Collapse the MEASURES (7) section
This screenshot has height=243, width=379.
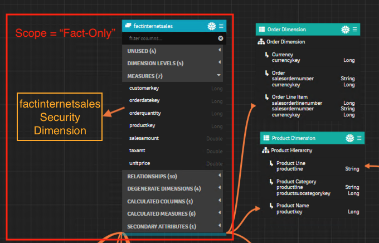220,75
